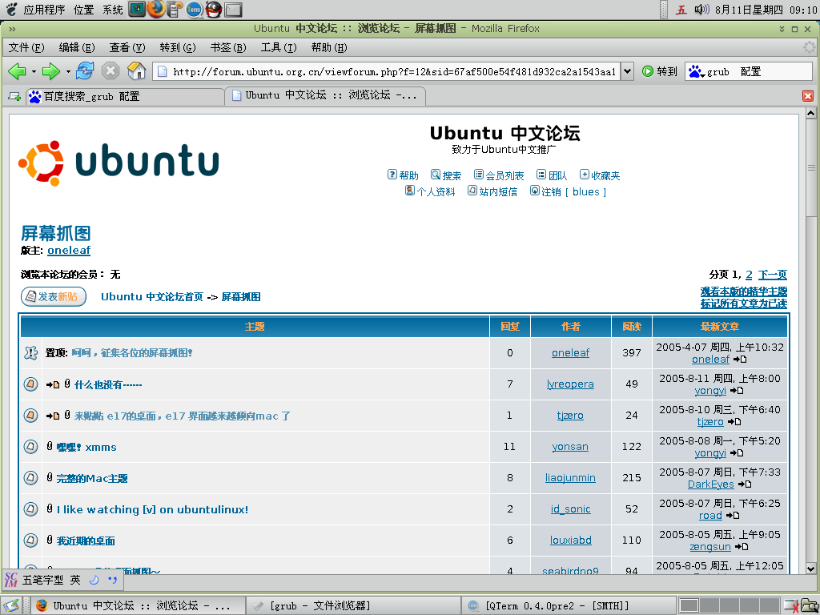Click the SCIM logo on input toolbar
The image size is (820, 615).
coord(10,580)
